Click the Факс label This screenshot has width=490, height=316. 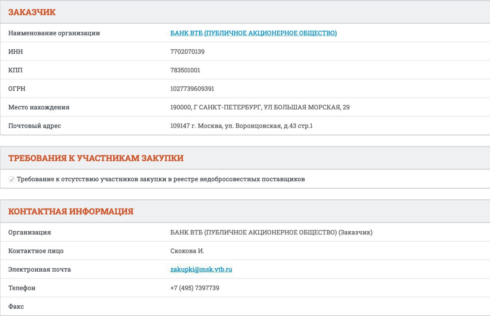pos(16,306)
